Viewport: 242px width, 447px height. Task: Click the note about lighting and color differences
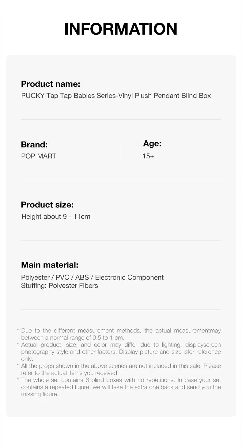pos(121,352)
